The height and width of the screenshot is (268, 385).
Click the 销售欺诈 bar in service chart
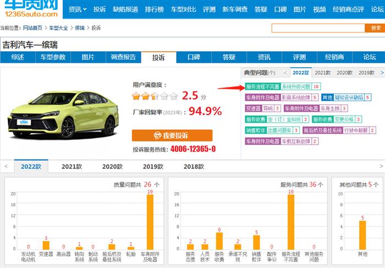[x=256, y=243]
